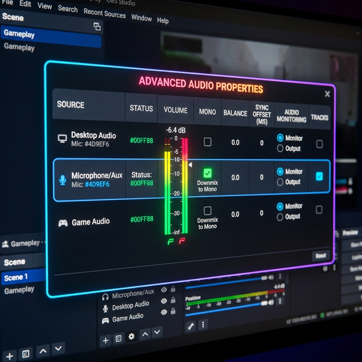The height and width of the screenshot is (362, 362).
Task: Toggle the lock for Desktop Audio source
Action: click(x=173, y=300)
